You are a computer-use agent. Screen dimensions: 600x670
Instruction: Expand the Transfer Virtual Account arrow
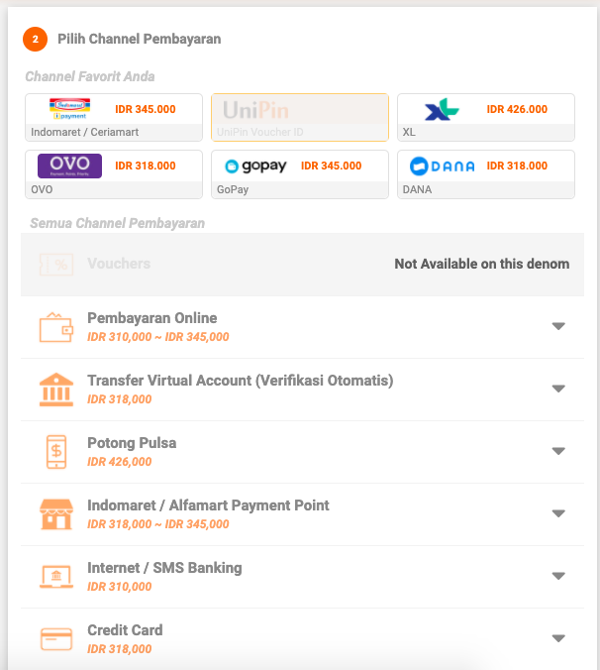click(x=558, y=389)
